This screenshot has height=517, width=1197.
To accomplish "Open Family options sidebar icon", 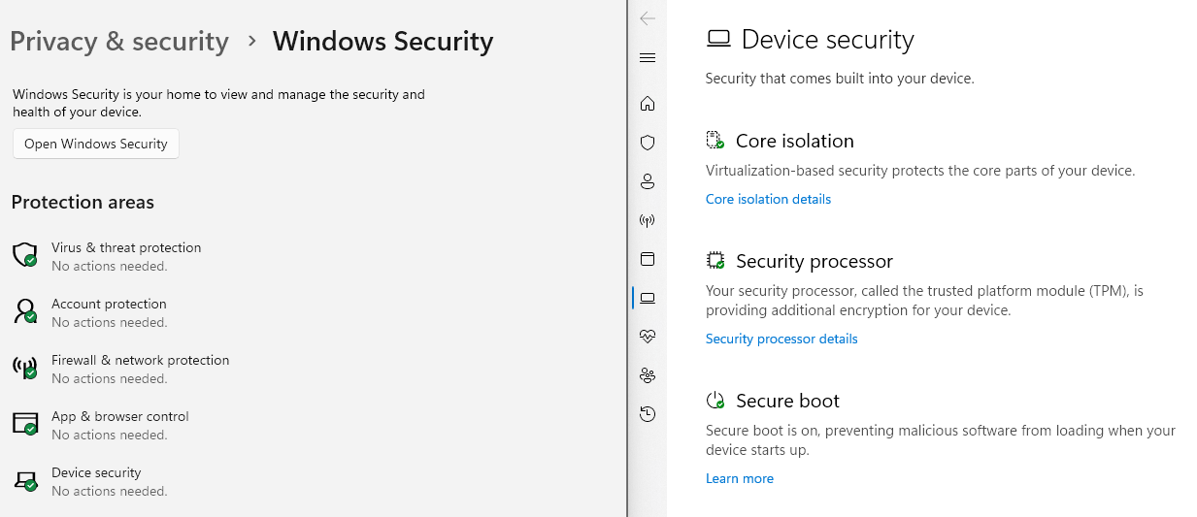I will pos(648,375).
